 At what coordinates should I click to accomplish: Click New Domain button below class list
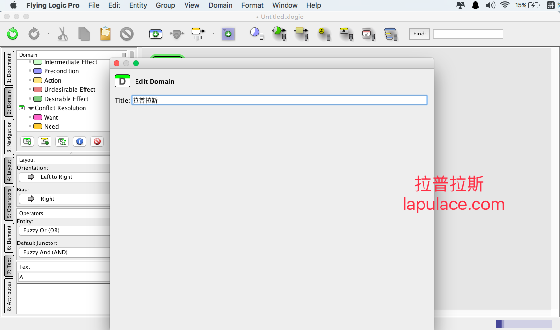point(27,141)
